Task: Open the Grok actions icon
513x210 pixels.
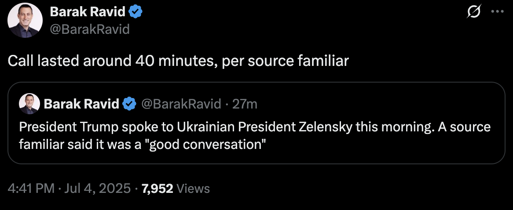Action: [x=474, y=14]
